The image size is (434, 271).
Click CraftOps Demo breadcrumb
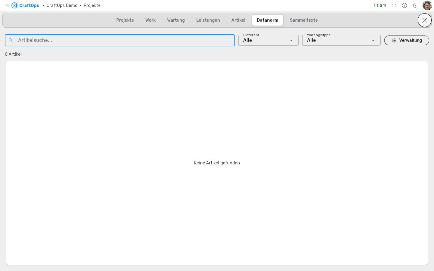pyautogui.click(x=62, y=5)
